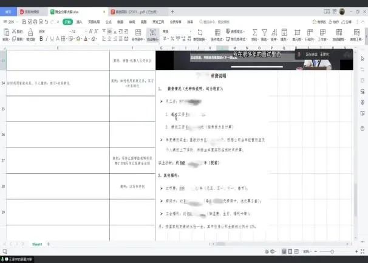The image size is (368, 263).
Task: Select the Sheet1 worksheet tab
Action: pyautogui.click(x=37, y=244)
